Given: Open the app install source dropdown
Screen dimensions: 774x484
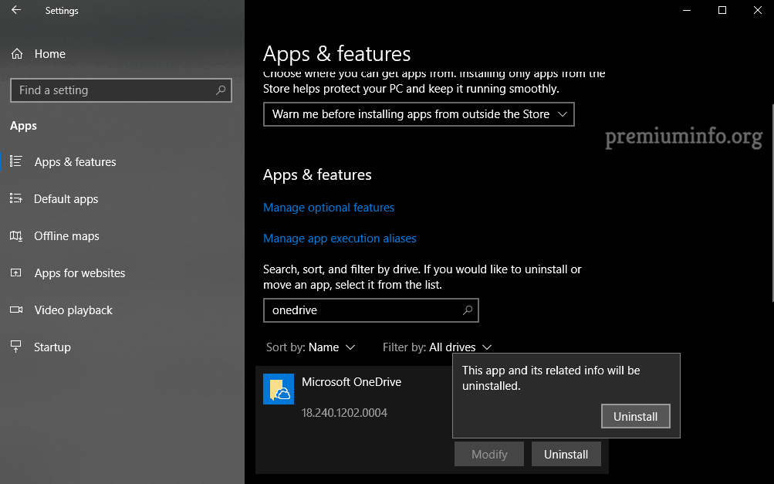Looking at the screenshot, I should [x=418, y=114].
